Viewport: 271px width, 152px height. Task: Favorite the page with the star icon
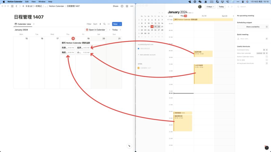click(x=127, y=6)
